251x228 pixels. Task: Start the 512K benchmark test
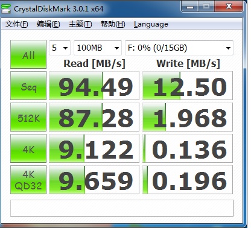point(28,117)
